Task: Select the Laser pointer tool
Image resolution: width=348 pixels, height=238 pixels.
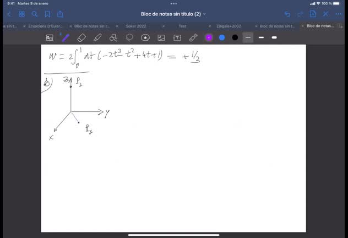Action: [193, 38]
